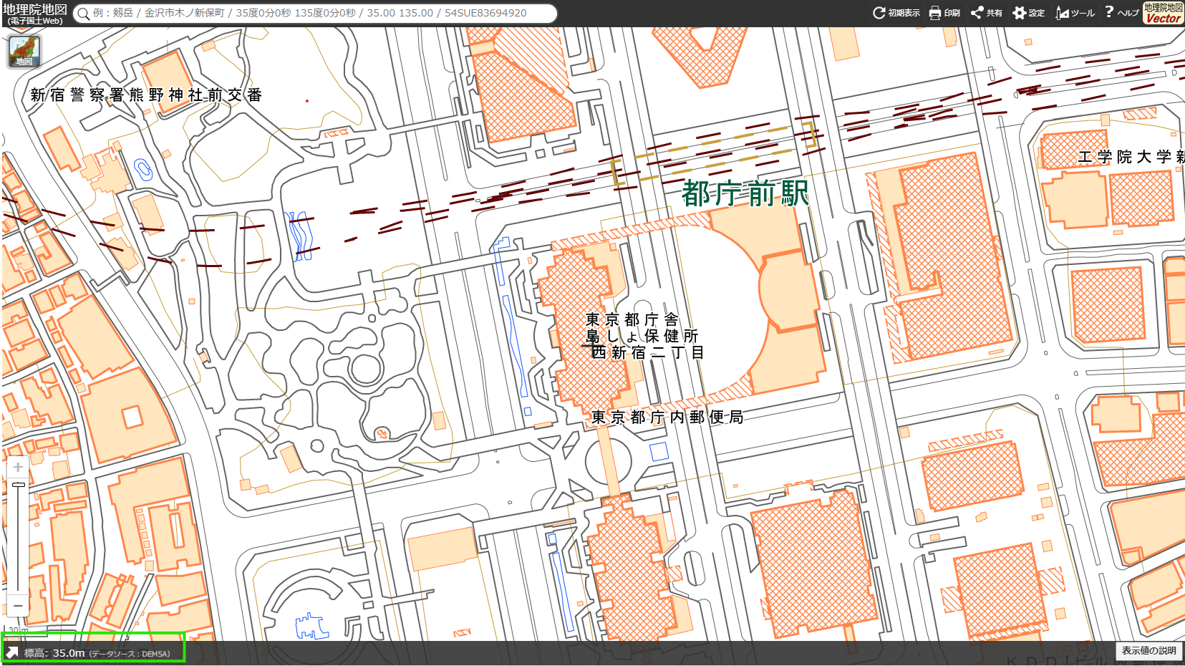Open 表示値の説明 explanation button
The height and width of the screenshot is (666, 1185).
(1148, 651)
